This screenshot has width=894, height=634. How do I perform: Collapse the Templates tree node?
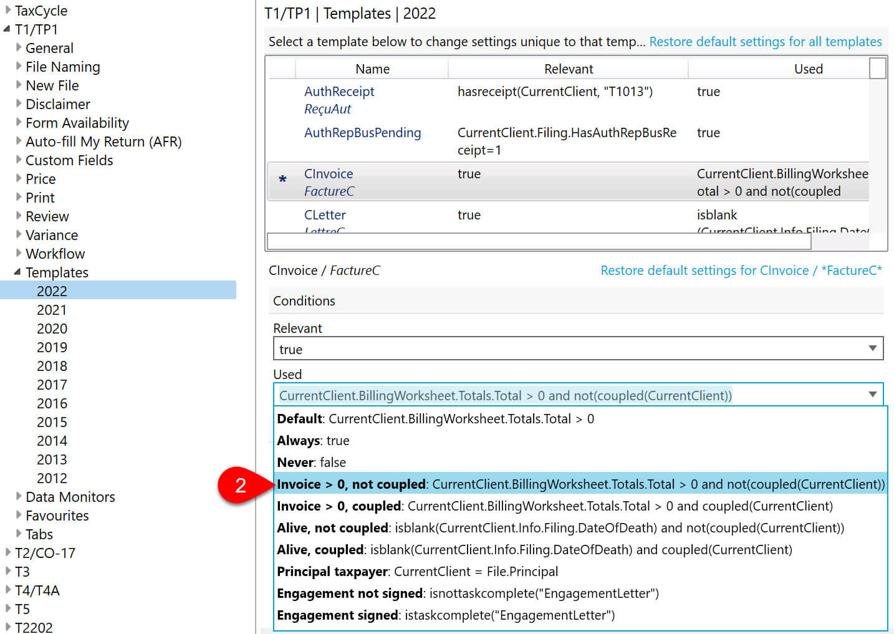point(18,272)
